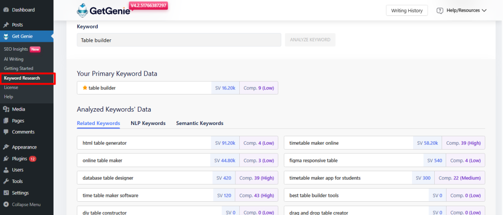Go to AI Writing submenu
The image size is (503, 215).
click(13, 59)
